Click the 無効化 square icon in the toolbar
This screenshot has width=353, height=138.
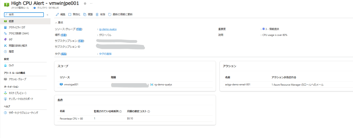(70, 14)
